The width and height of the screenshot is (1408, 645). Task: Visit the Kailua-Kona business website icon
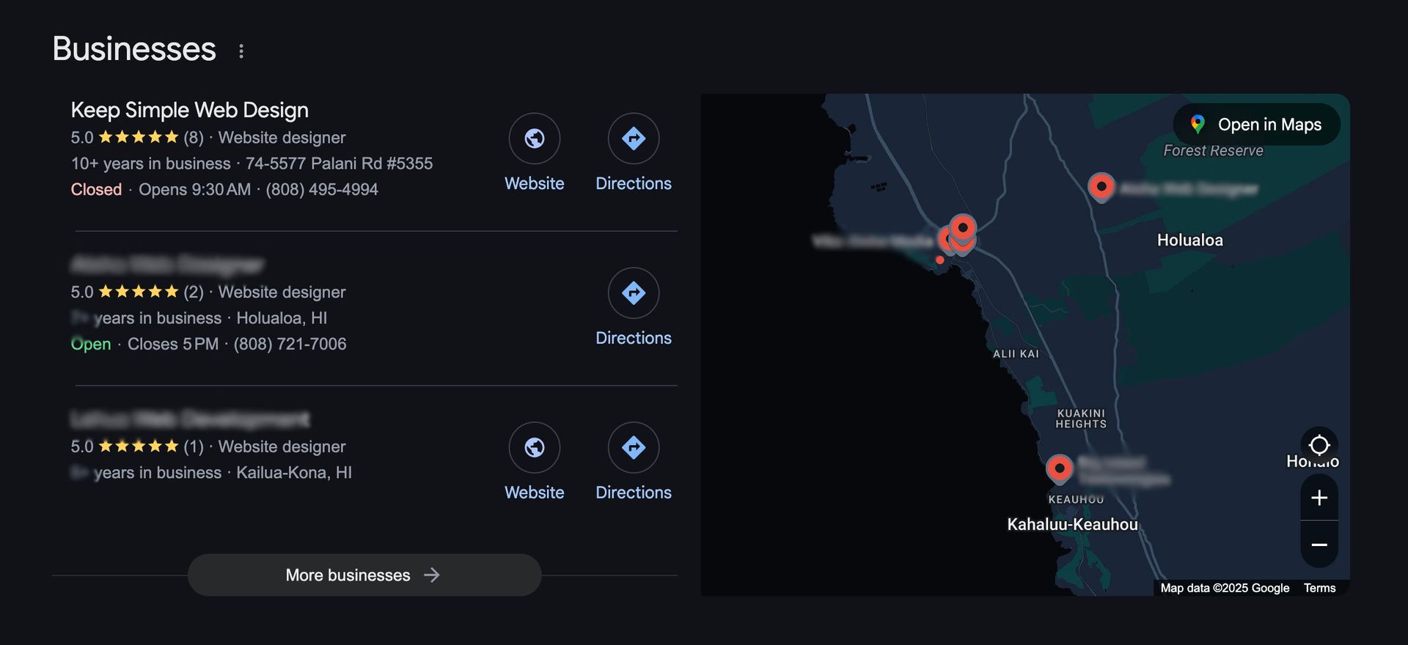click(x=535, y=448)
